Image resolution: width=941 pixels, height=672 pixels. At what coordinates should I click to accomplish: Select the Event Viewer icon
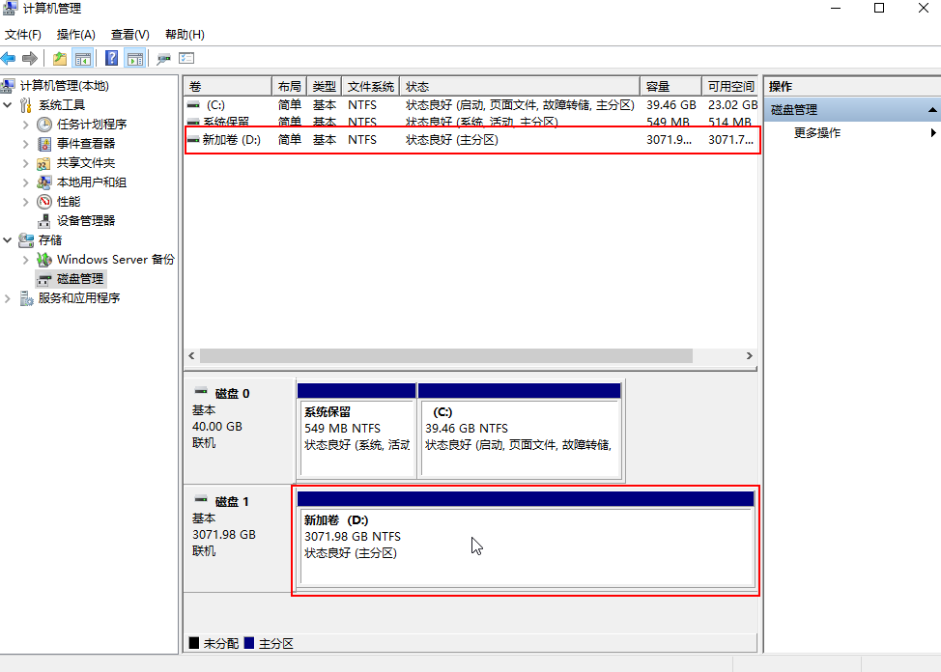pos(43,144)
